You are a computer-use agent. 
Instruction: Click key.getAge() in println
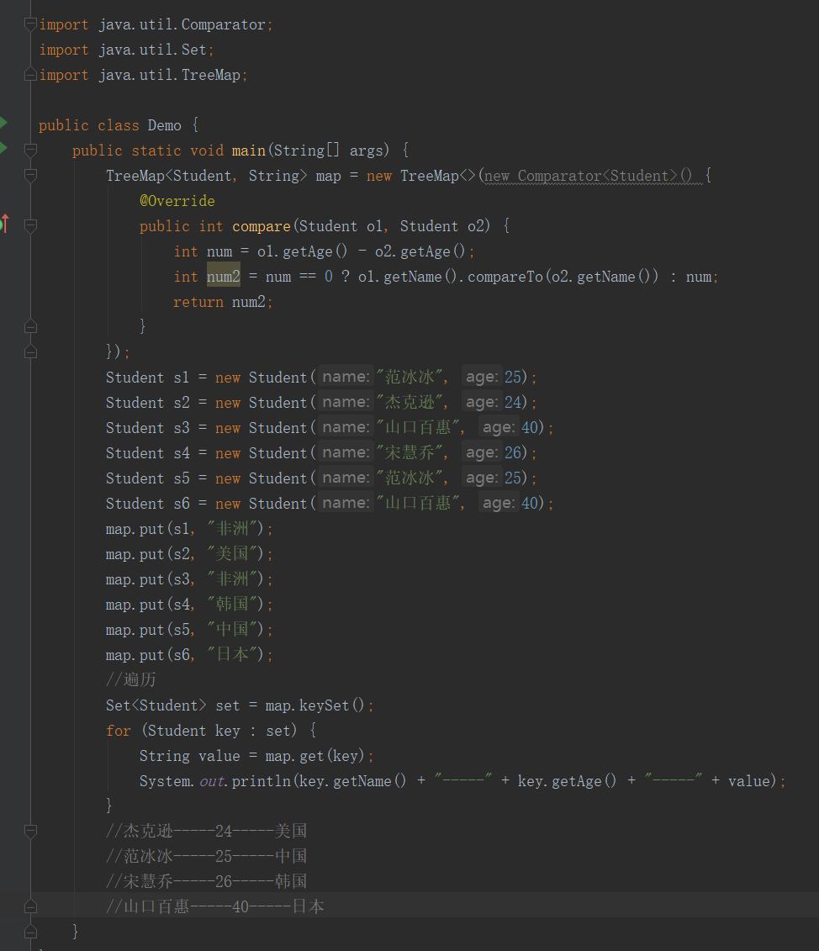click(568, 781)
